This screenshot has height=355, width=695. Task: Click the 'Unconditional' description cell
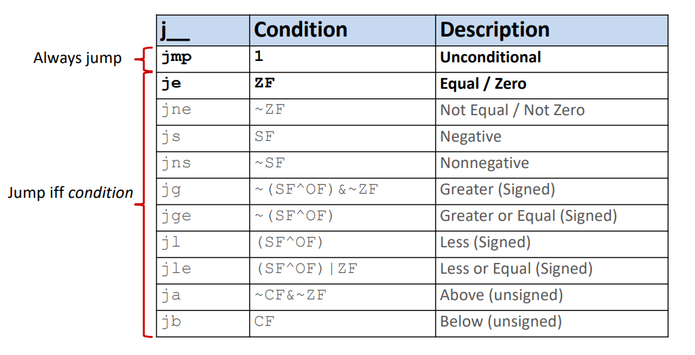[551, 59]
